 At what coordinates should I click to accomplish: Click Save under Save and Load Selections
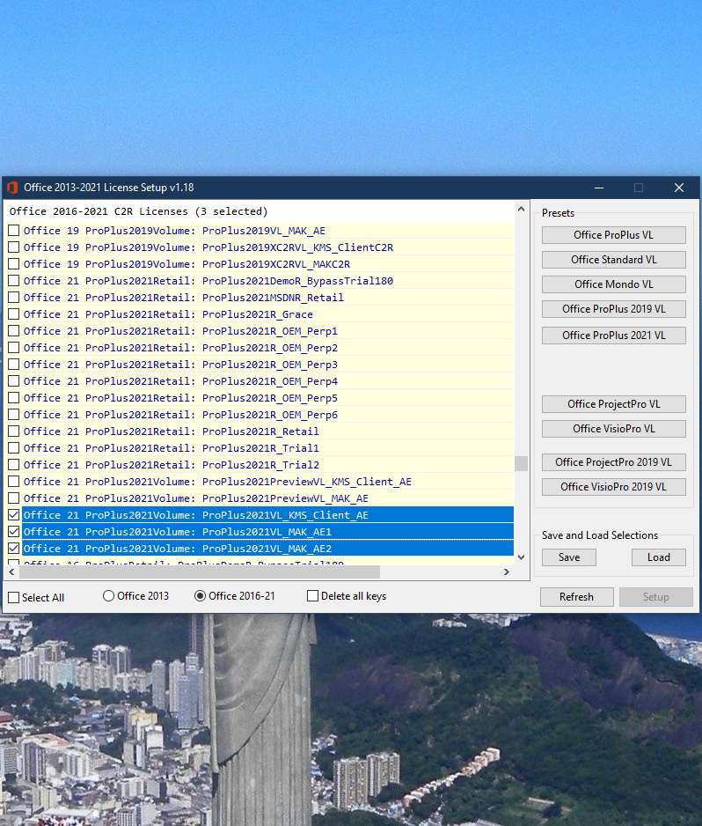click(x=568, y=557)
